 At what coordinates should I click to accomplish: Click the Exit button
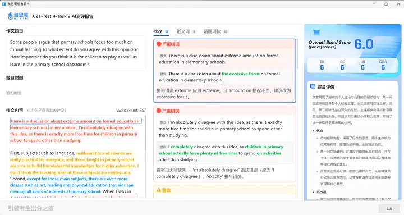[389, 208]
